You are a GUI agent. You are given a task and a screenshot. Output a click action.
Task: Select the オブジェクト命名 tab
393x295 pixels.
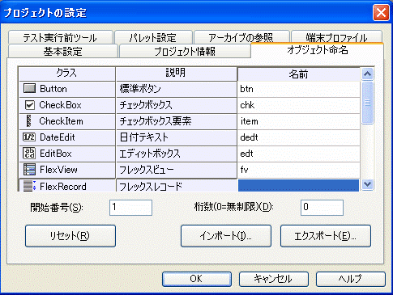318,50
